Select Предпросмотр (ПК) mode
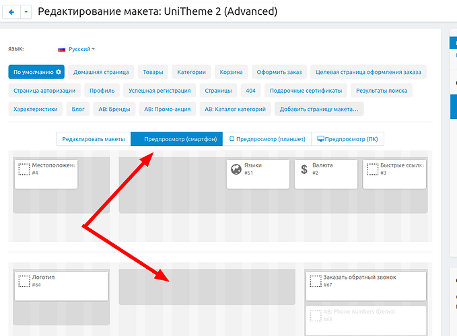The image size is (457, 336). pyautogui.click(x=348, y=139)
